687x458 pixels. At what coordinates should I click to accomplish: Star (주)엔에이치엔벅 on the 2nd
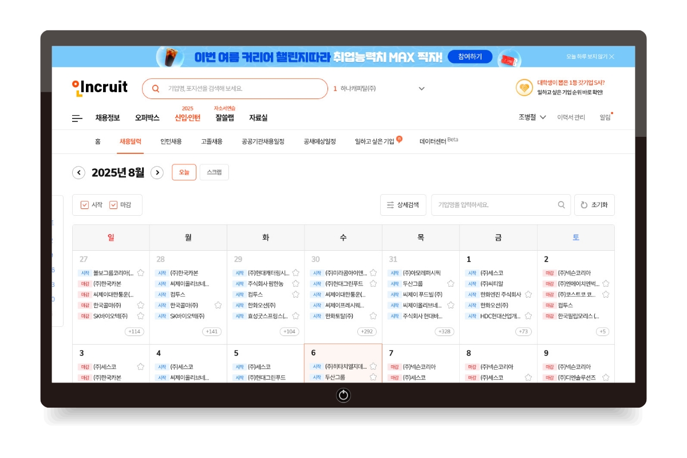tap(606, 284)
